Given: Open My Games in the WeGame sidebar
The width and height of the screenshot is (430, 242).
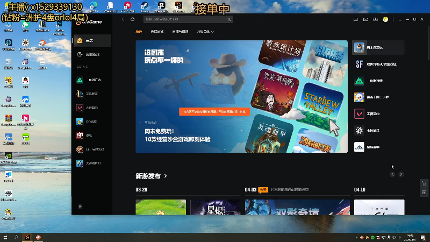Looking at the screenshot, I should coord(92,54).
